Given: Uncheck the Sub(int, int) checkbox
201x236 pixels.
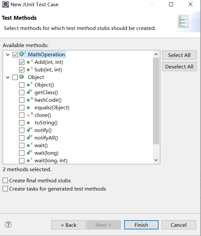Looking at the screenshot, I should click(x=22, y=69).
